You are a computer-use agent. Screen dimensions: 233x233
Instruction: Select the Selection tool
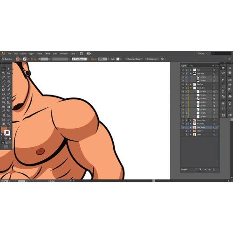point(4,69)
